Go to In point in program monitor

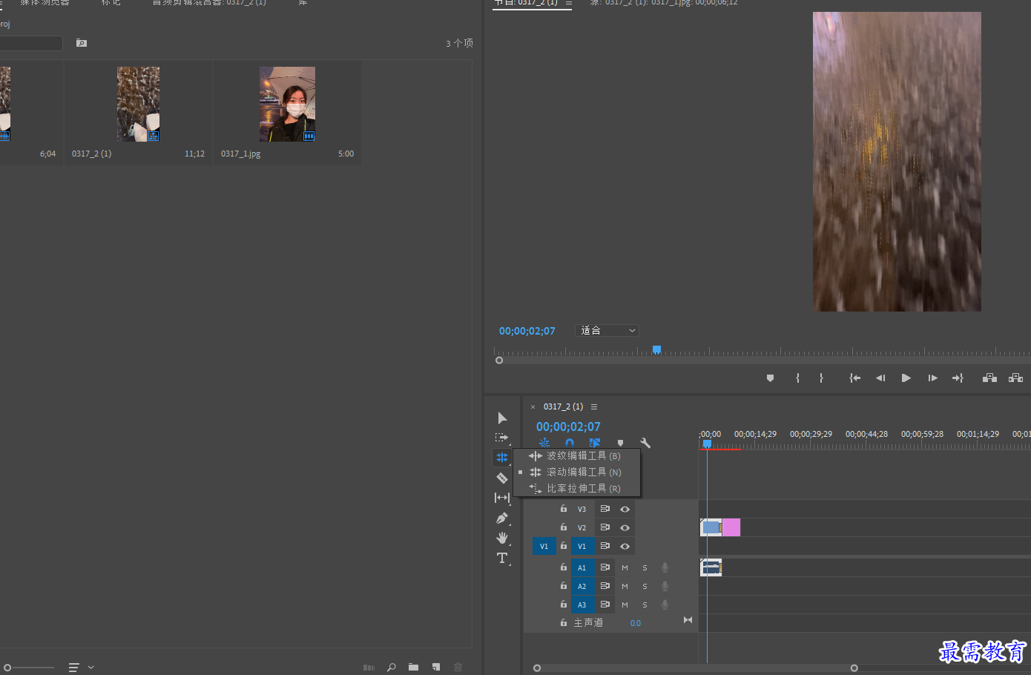[x=854, y=378]
